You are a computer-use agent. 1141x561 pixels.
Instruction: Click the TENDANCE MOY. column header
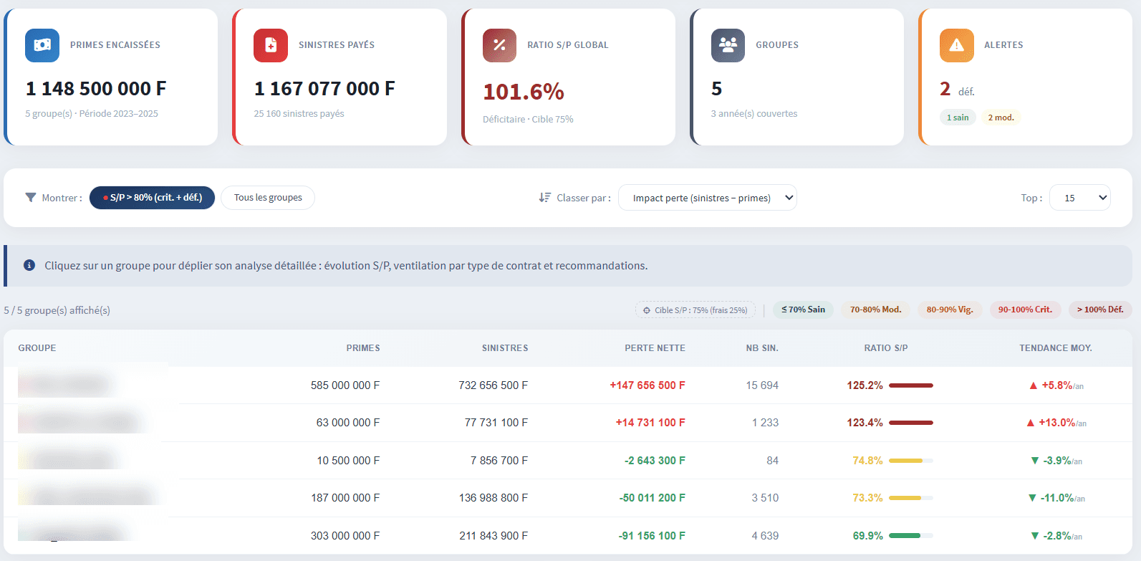pyautogui.click(x=1056, y=348)
